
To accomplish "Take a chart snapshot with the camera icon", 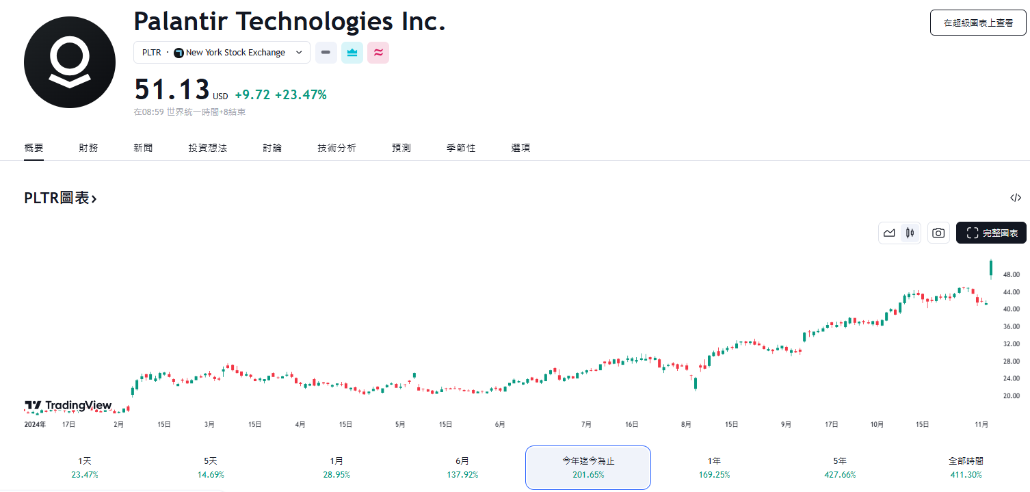I will coord(938,233).
